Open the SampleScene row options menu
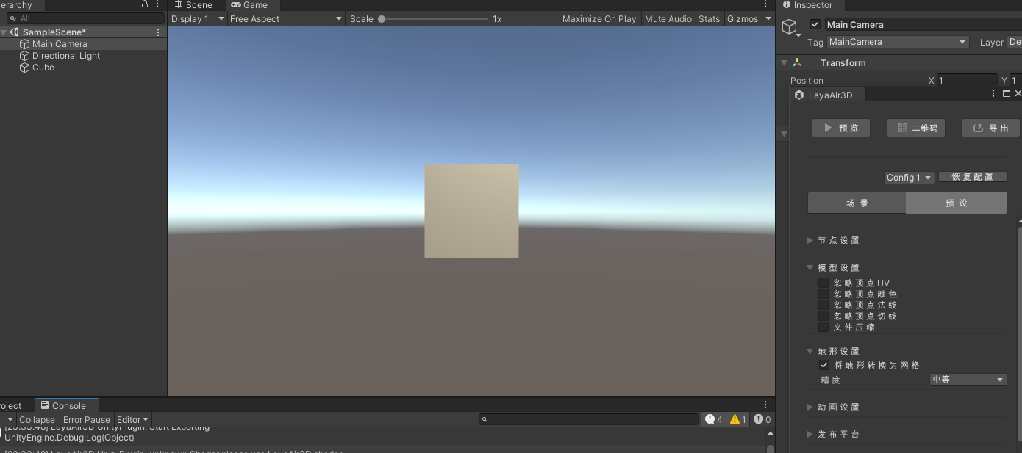The width and height of the screenshot is (1022, 453). pyautogui.click(x=158, y=32)
